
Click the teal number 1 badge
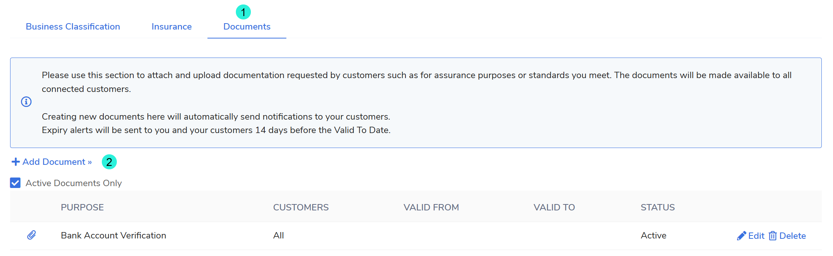(243, 12)
